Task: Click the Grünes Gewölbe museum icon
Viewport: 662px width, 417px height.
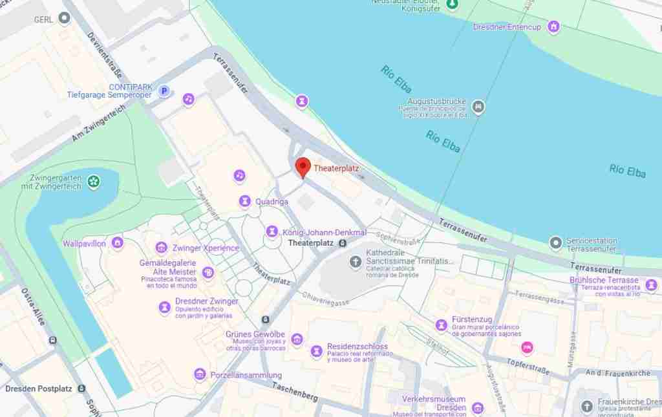Action: click(297, 339)
